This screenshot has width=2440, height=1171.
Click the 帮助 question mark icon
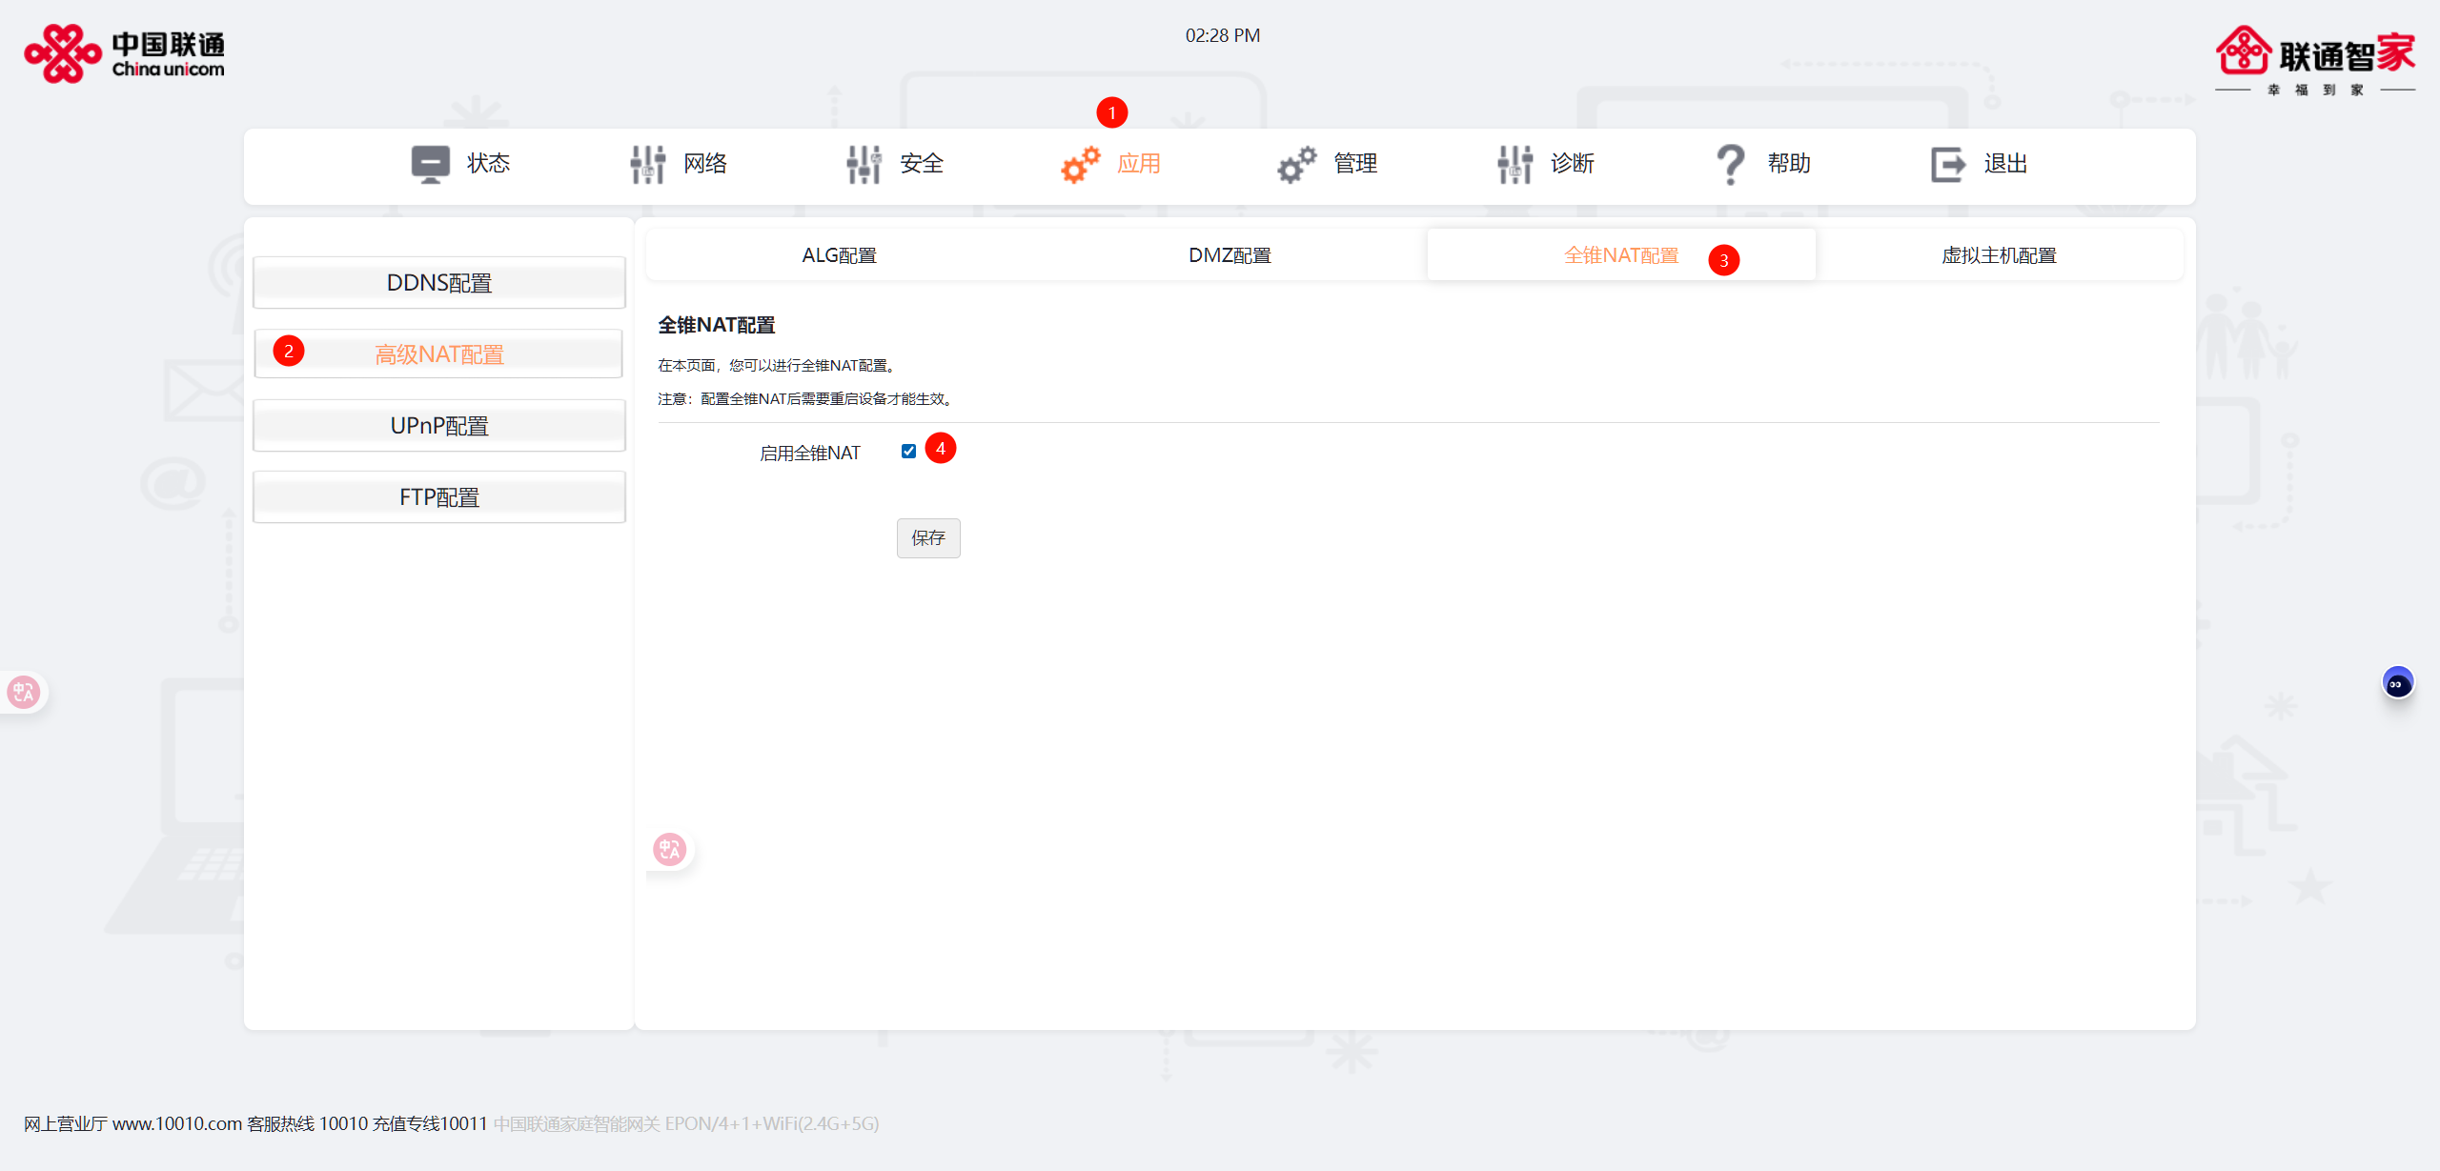(1730, 164)
